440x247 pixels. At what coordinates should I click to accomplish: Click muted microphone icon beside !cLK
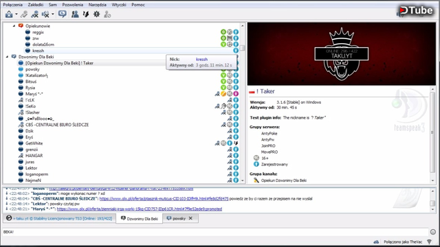pos(21,100)
